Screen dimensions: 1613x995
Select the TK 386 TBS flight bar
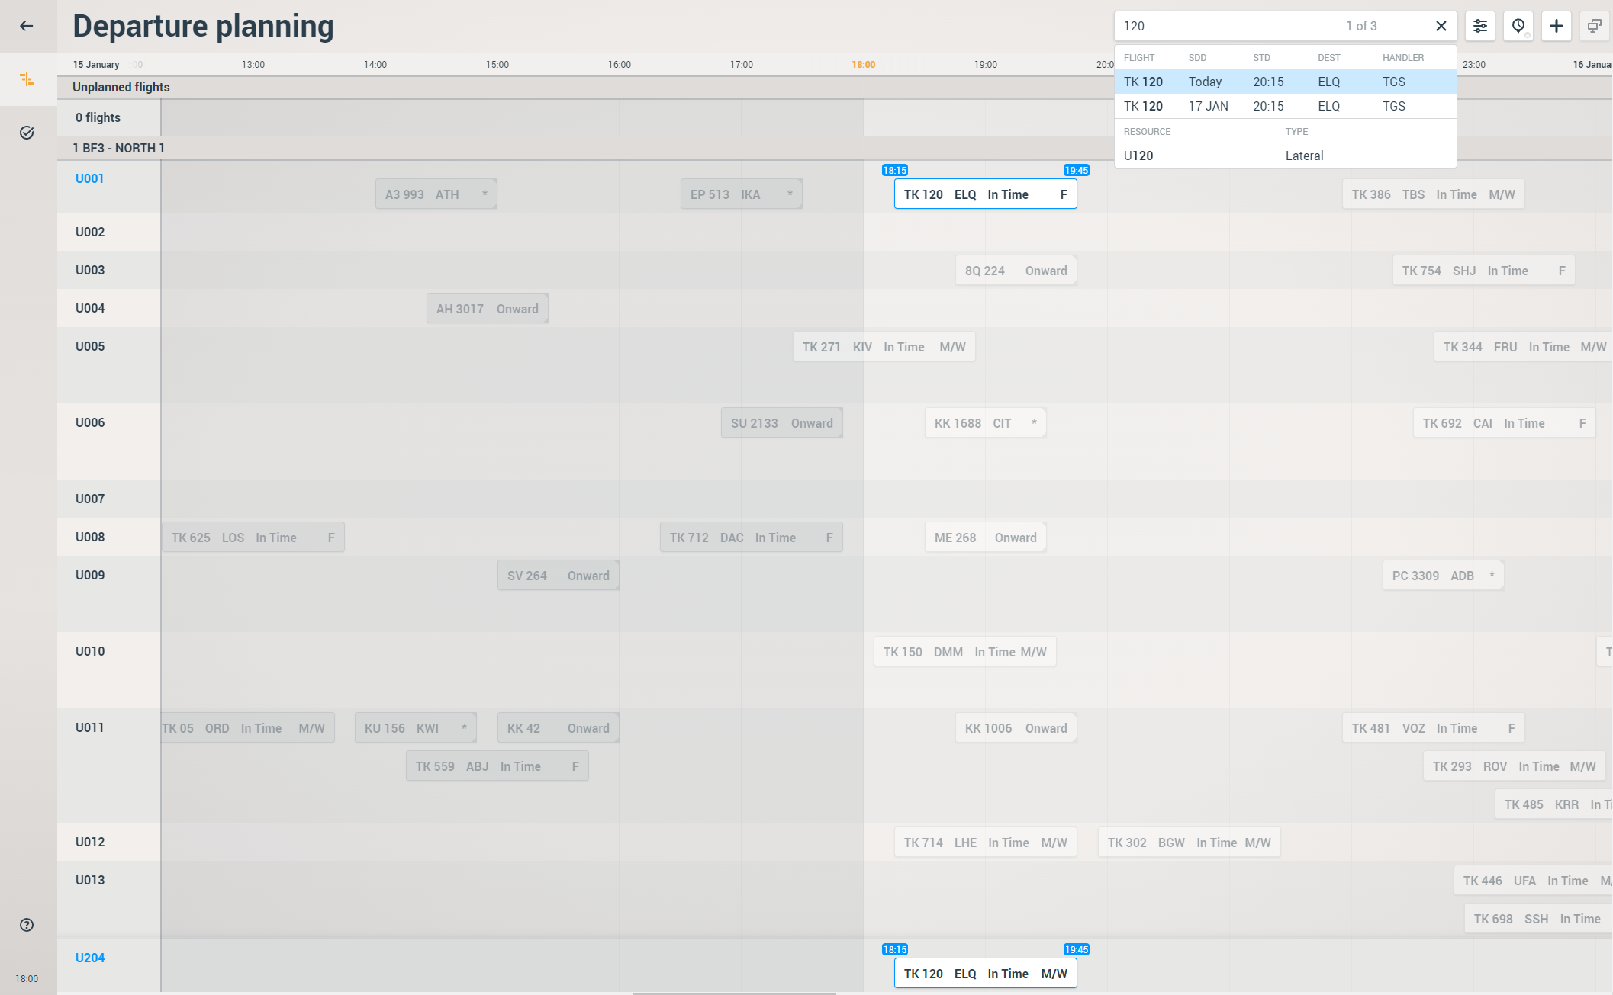point(1434,194)
